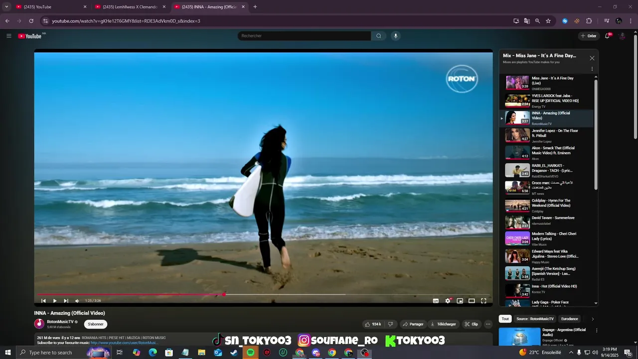Like the video with 934 k likes
638x359 pixels.
(373, 324)
